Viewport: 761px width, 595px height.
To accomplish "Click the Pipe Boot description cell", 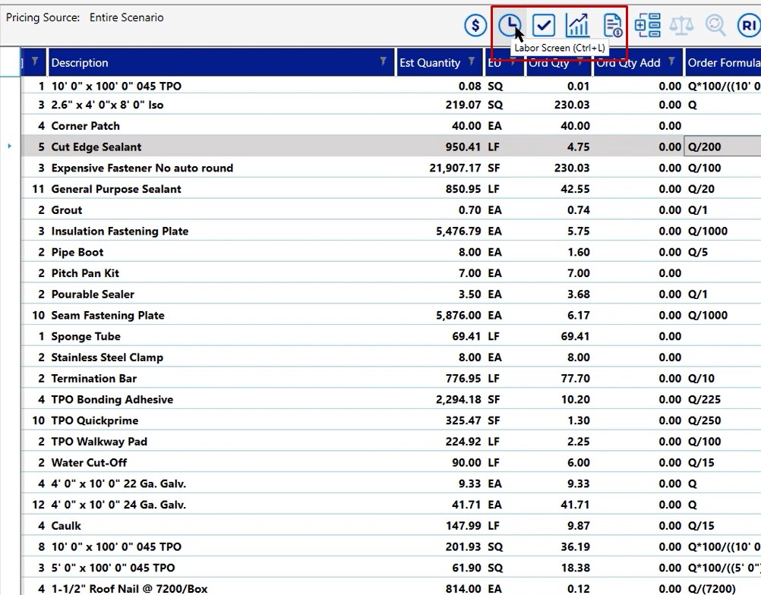I will [77, 253].
